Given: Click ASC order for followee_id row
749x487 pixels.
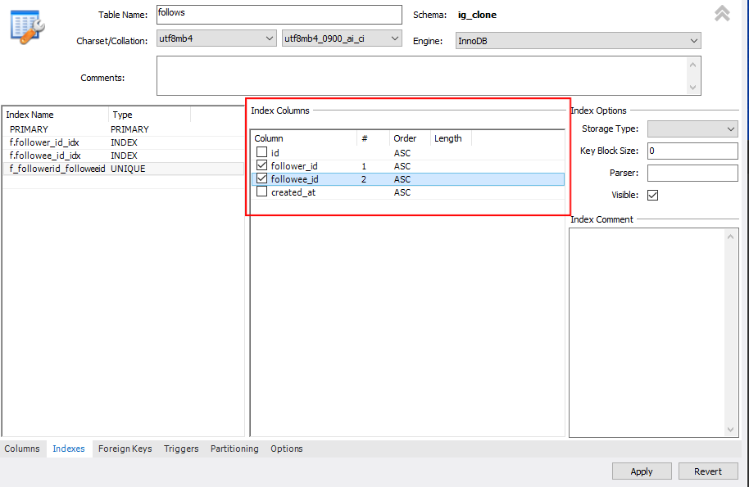Looking at the screenshot, I should coord(402,179).
